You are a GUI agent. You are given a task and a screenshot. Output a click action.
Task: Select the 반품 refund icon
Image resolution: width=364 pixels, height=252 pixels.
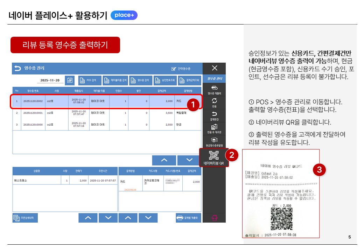click(215, 100)
